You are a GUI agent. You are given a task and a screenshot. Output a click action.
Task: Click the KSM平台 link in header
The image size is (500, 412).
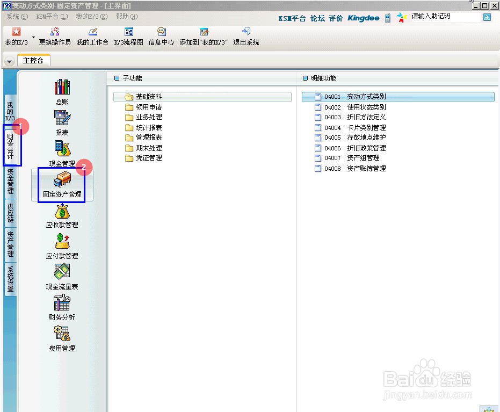tap(292, 18)
